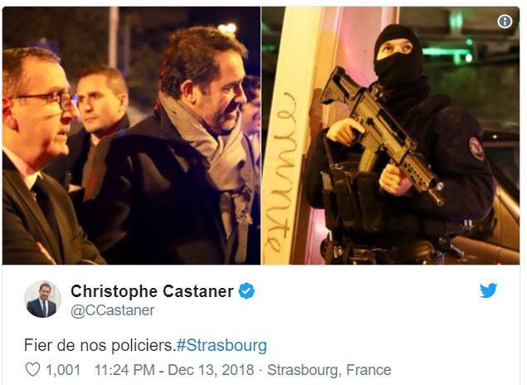Like the tweet with the heart icon

33,370
